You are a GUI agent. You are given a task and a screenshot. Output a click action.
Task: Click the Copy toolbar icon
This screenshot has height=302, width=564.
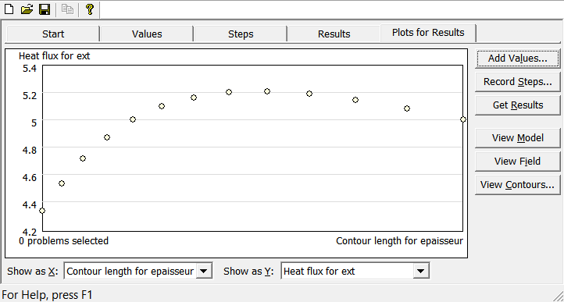pos(67,9)
